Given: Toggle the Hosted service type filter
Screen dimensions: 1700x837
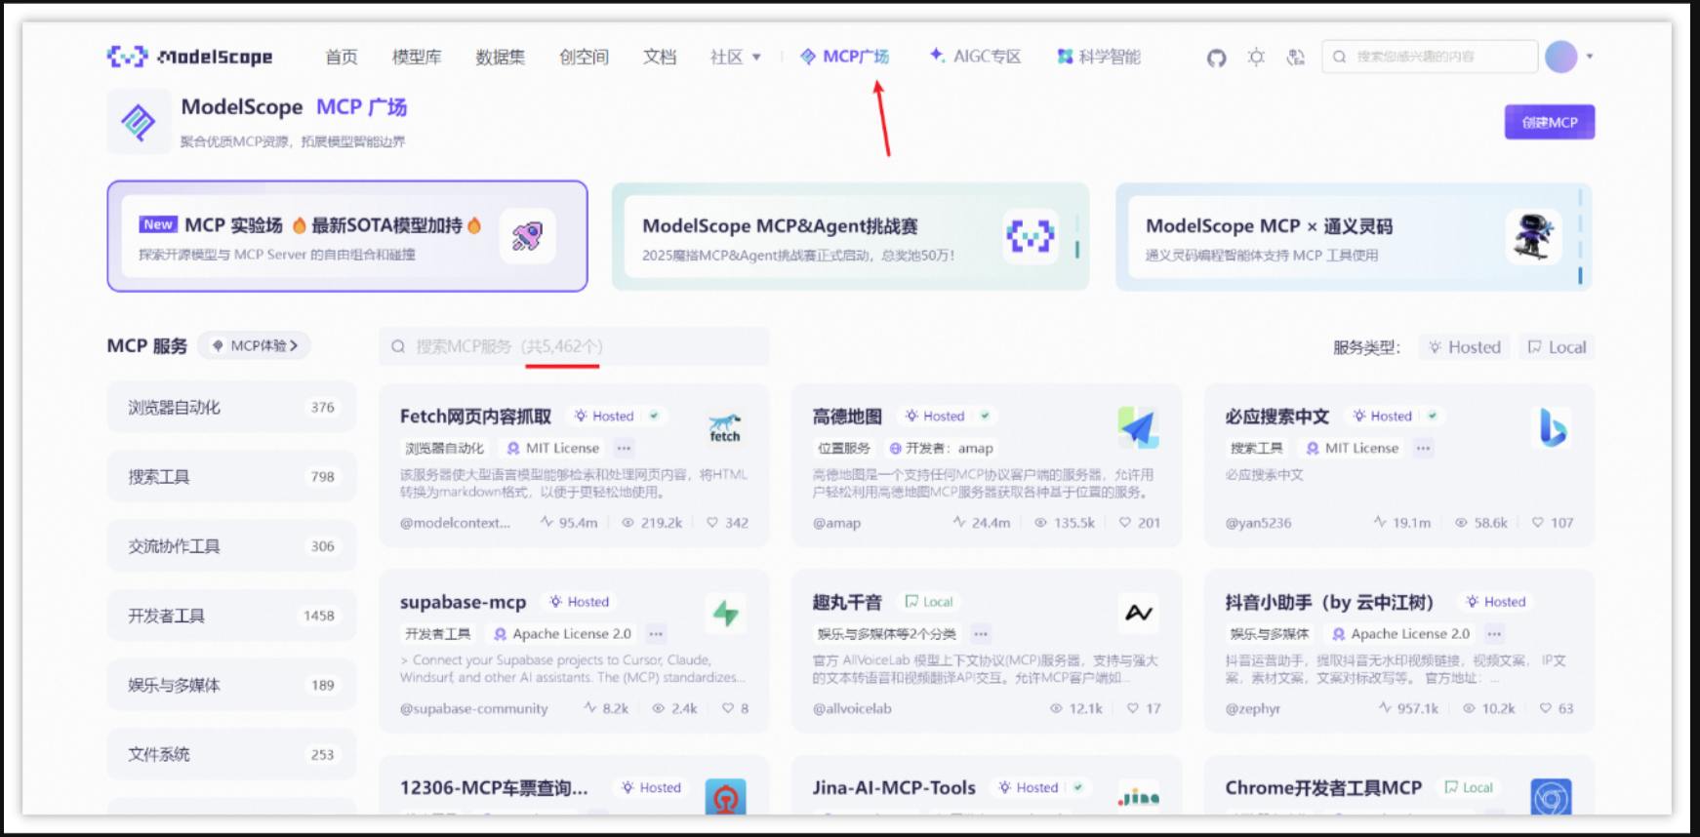Looking at the screenshot, I should point(1464,347).
